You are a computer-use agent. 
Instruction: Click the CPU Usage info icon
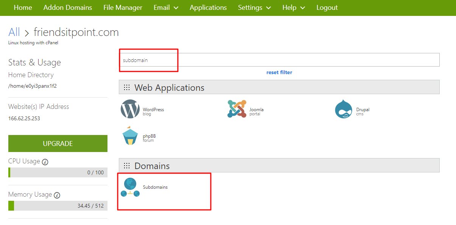pyautogui.click(x=45, y=162)
